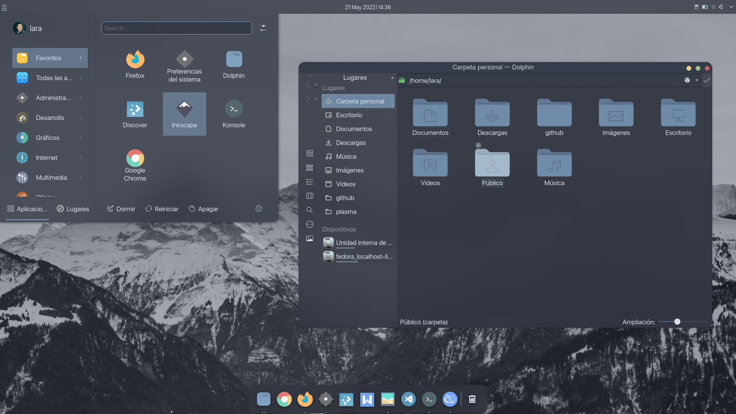Click the preview image icon in Dolphin toolbar
The image size is (736, 414).
coord(310,238)
